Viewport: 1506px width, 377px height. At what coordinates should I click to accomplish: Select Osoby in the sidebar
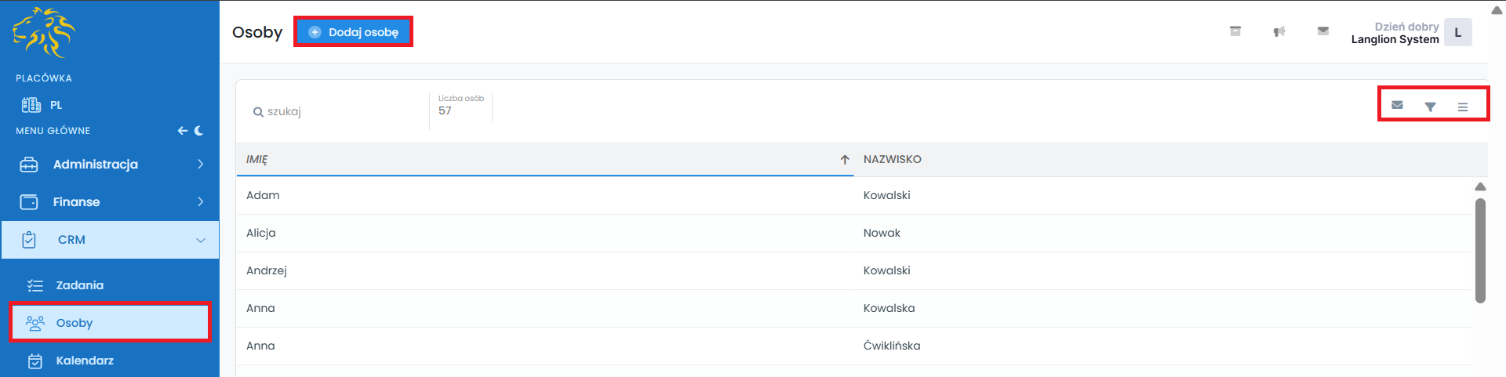[x=75, y=323]
